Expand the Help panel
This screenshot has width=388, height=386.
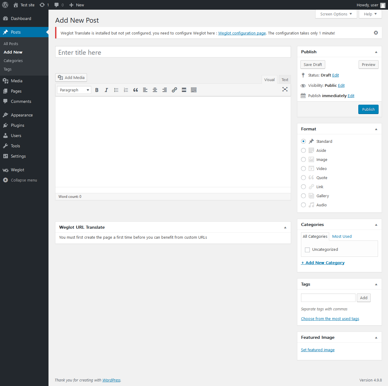370,14
